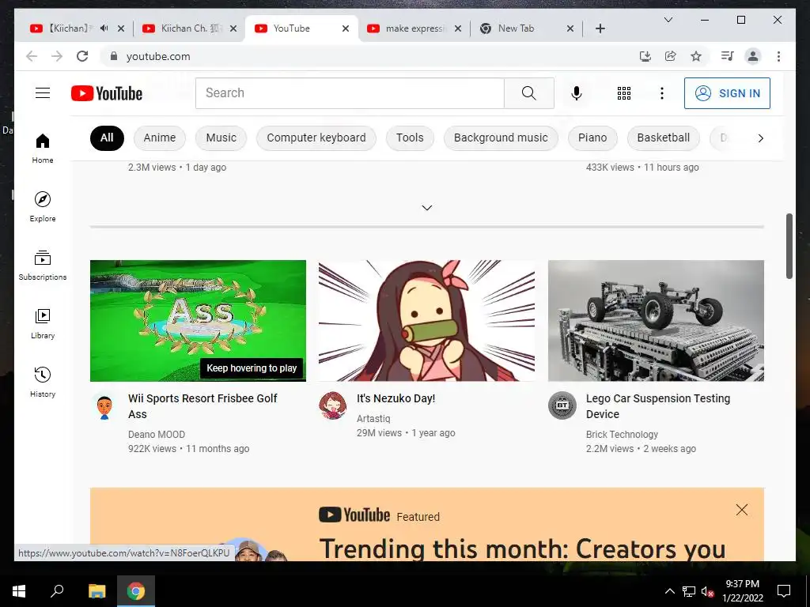Open Wii Sports Resort Frisbee Golf title
Viewport: 810px width, 607px height.
[x=202, y=406]
